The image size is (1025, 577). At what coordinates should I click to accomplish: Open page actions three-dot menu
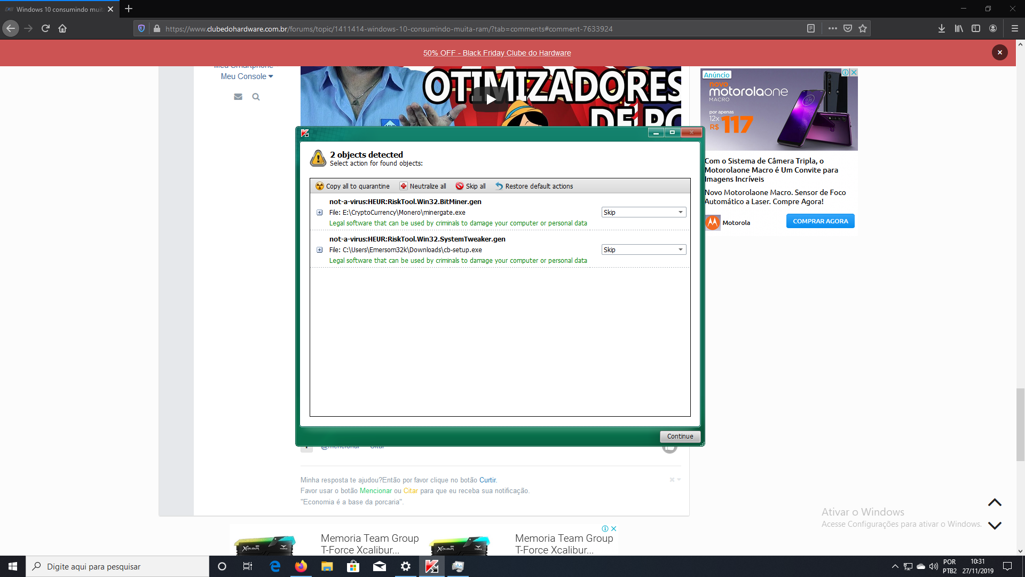832,28
